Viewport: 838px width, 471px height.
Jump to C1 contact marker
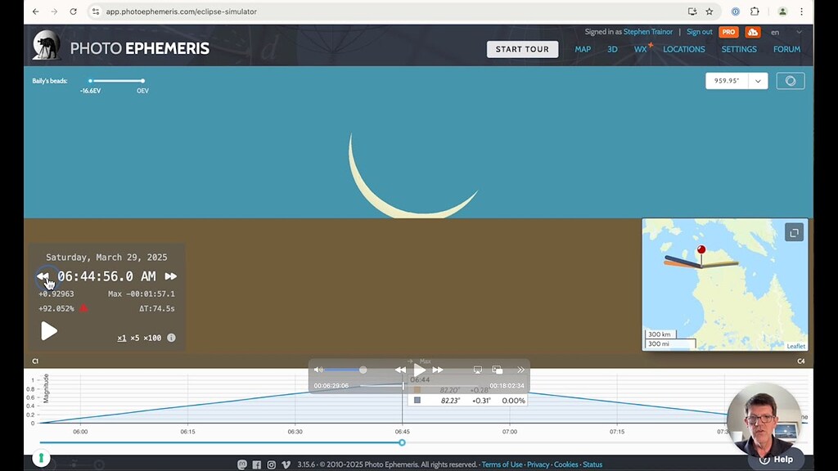click(x=35, y=361)
